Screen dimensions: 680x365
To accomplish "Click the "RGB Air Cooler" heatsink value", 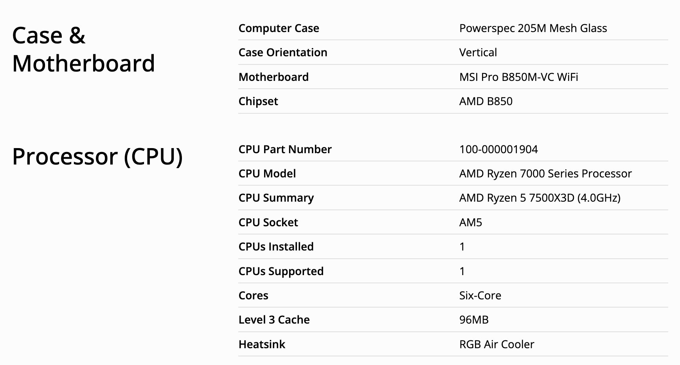I will 497,344.
